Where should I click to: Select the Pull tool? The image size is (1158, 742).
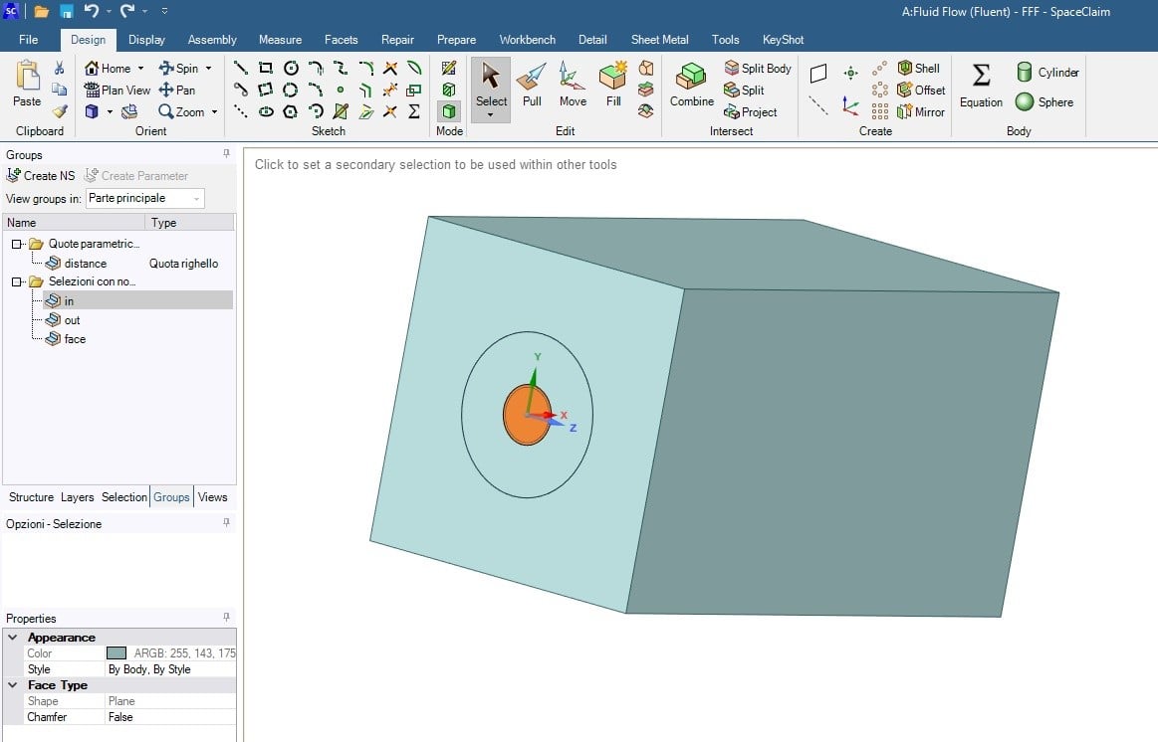pyautogui.click(x=532, y=85)
